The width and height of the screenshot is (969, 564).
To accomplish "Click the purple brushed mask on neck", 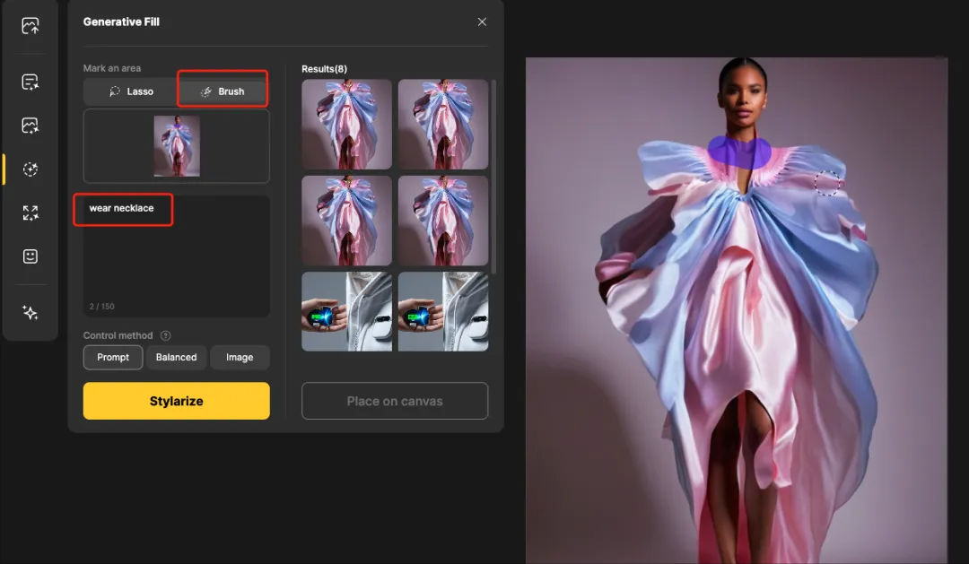I will pos(738,152).
